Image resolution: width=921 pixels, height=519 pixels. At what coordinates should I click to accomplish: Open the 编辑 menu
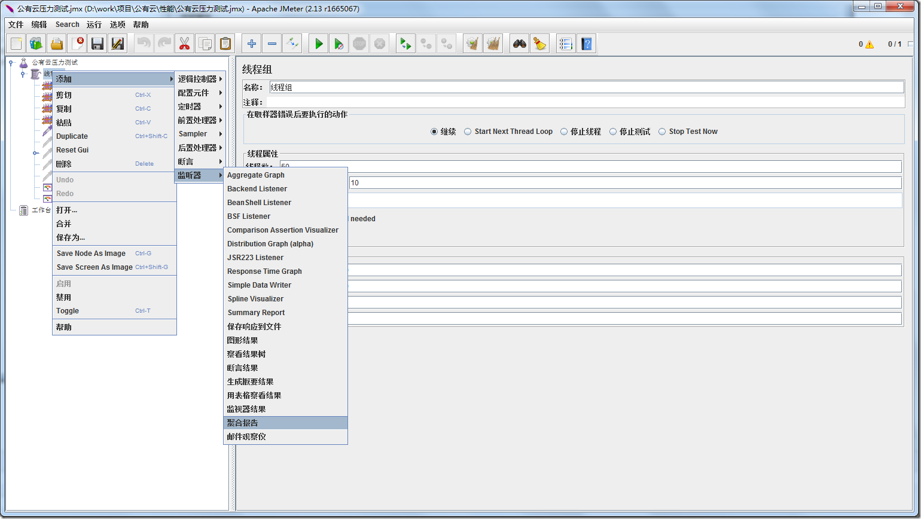[39, 25]
